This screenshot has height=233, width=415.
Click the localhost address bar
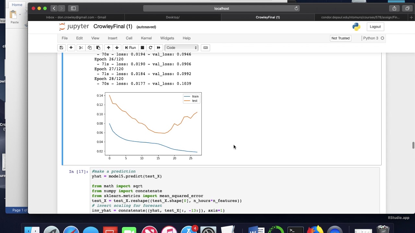point(221,8)
